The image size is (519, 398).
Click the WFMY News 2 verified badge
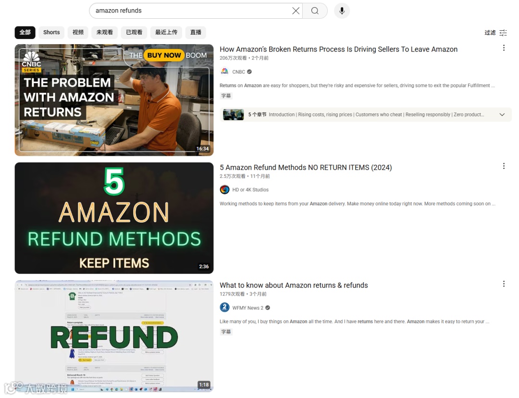coord(268,308)
